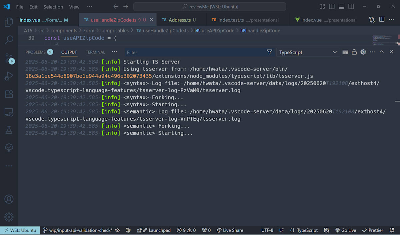The height and width of the screenshot is (235, 400).
Task: Open the Run and Debug view
Action: coord(9,76)
